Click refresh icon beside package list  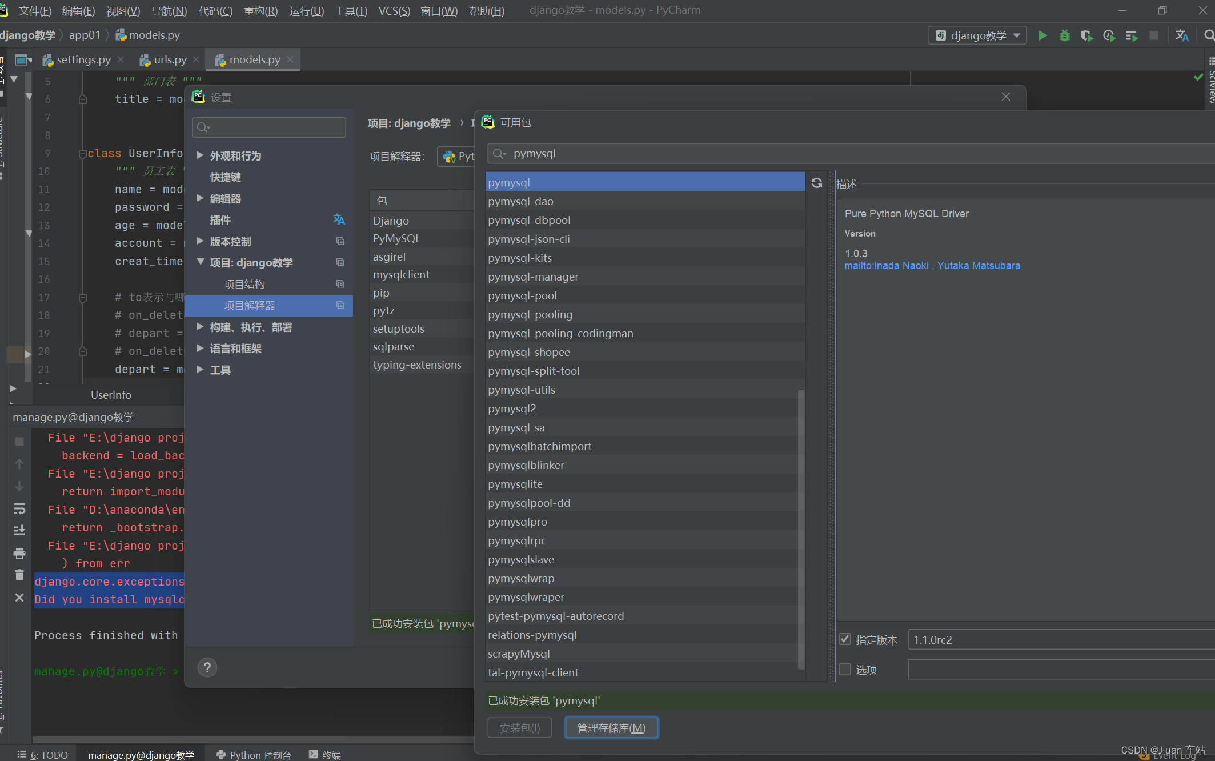coord(817,183)
